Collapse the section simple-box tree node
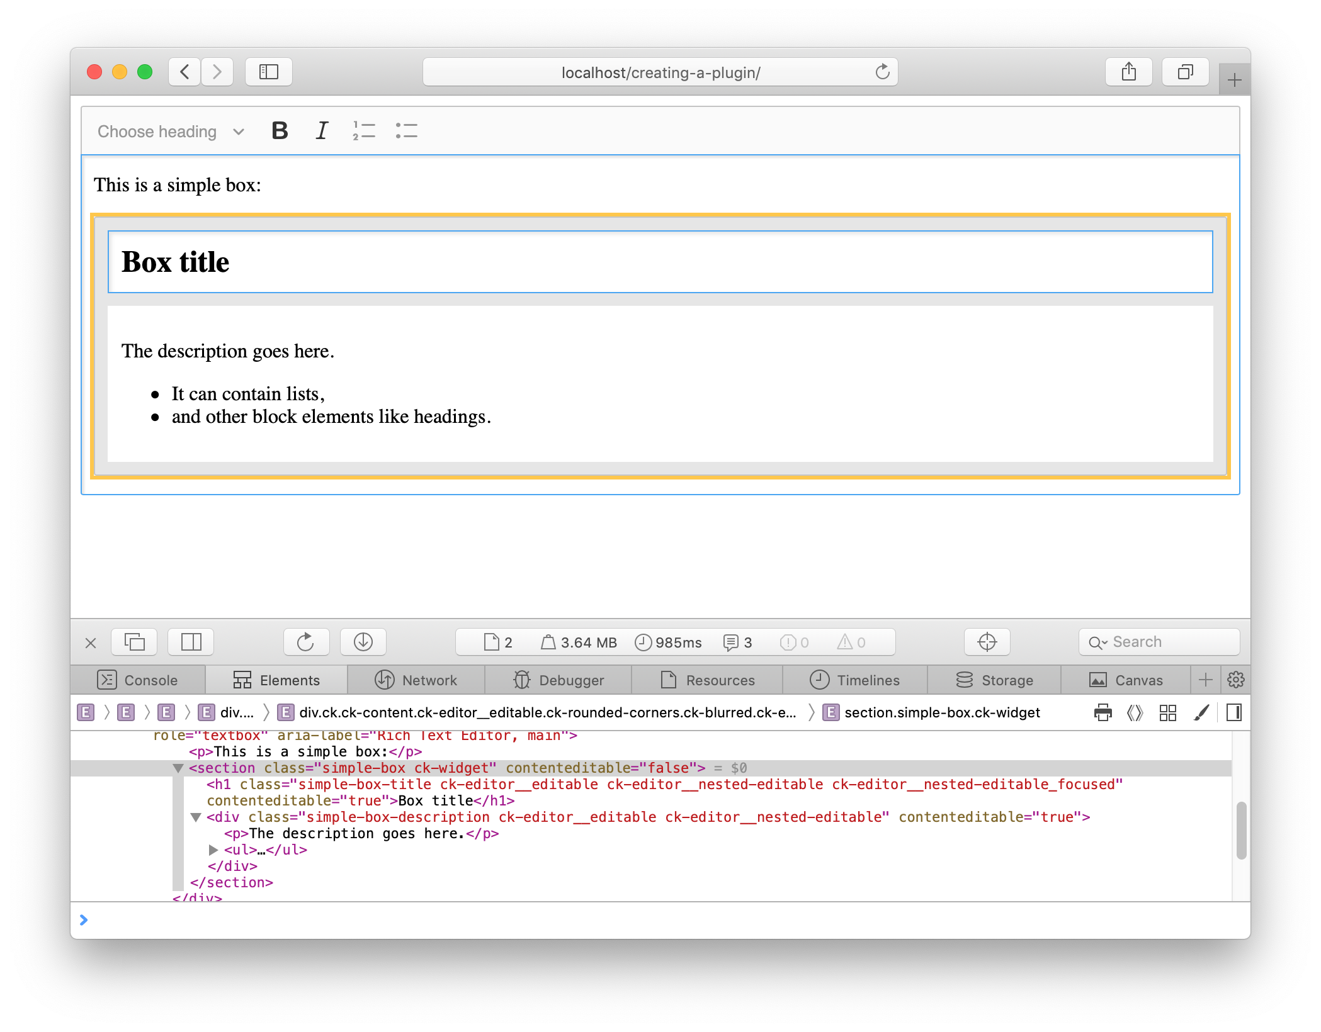Viewport: 1321px width, 1032px height. click(178, 768)
